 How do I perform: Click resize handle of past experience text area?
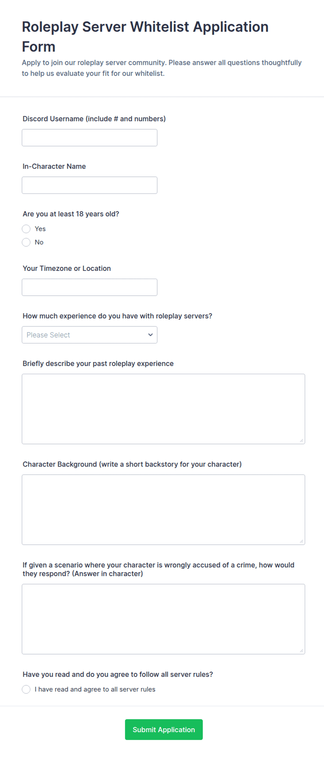[301, 440]
